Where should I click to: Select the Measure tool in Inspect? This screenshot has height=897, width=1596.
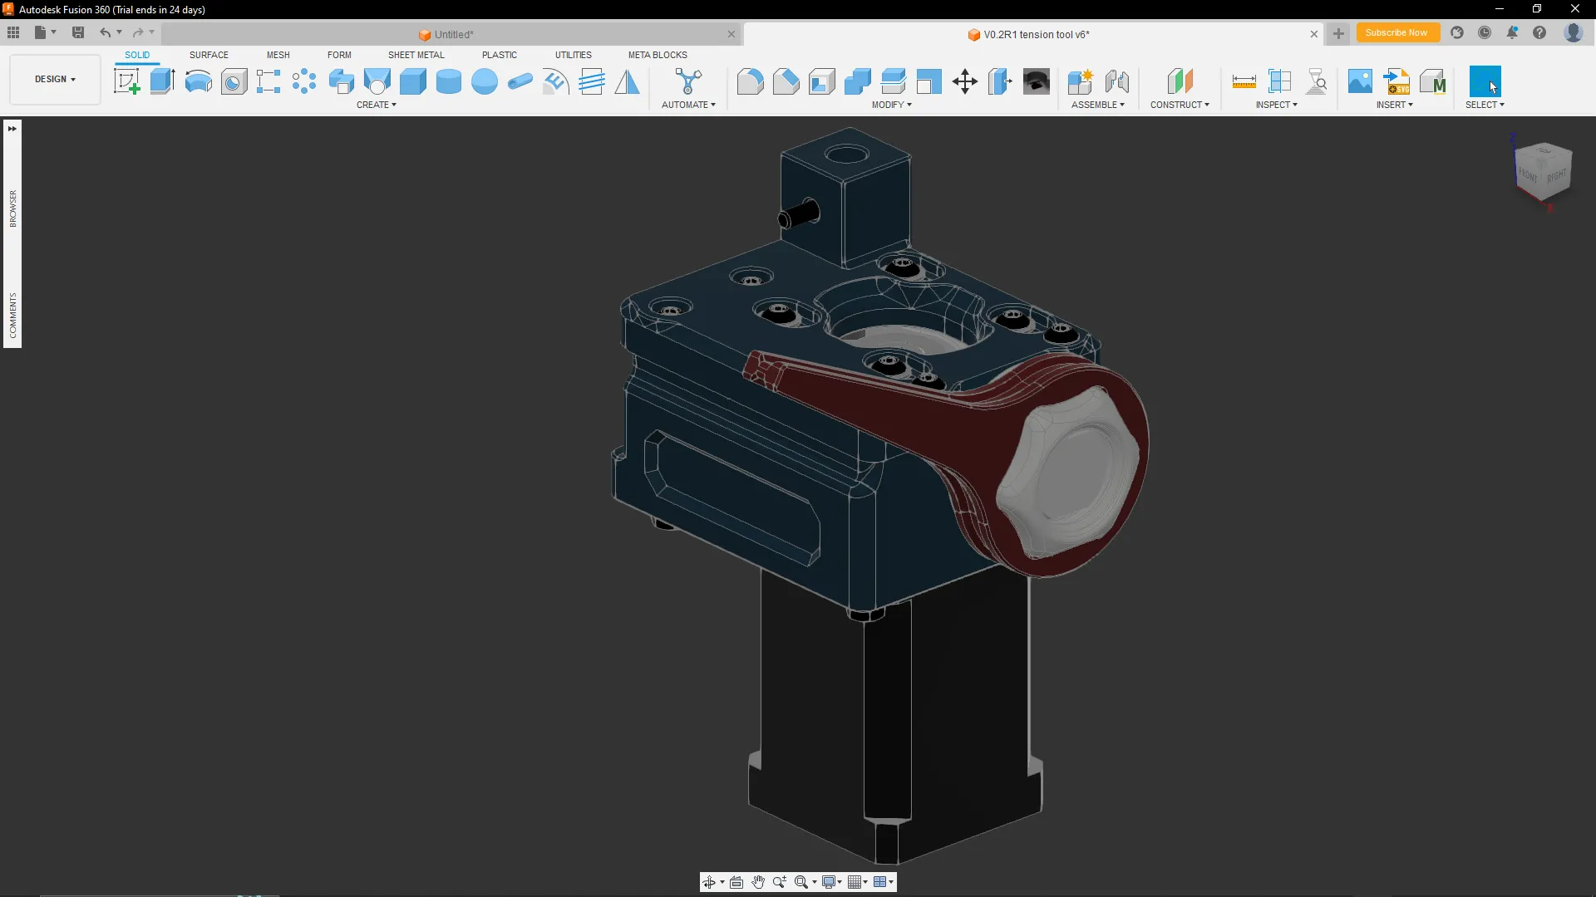tap(1244, 81)
